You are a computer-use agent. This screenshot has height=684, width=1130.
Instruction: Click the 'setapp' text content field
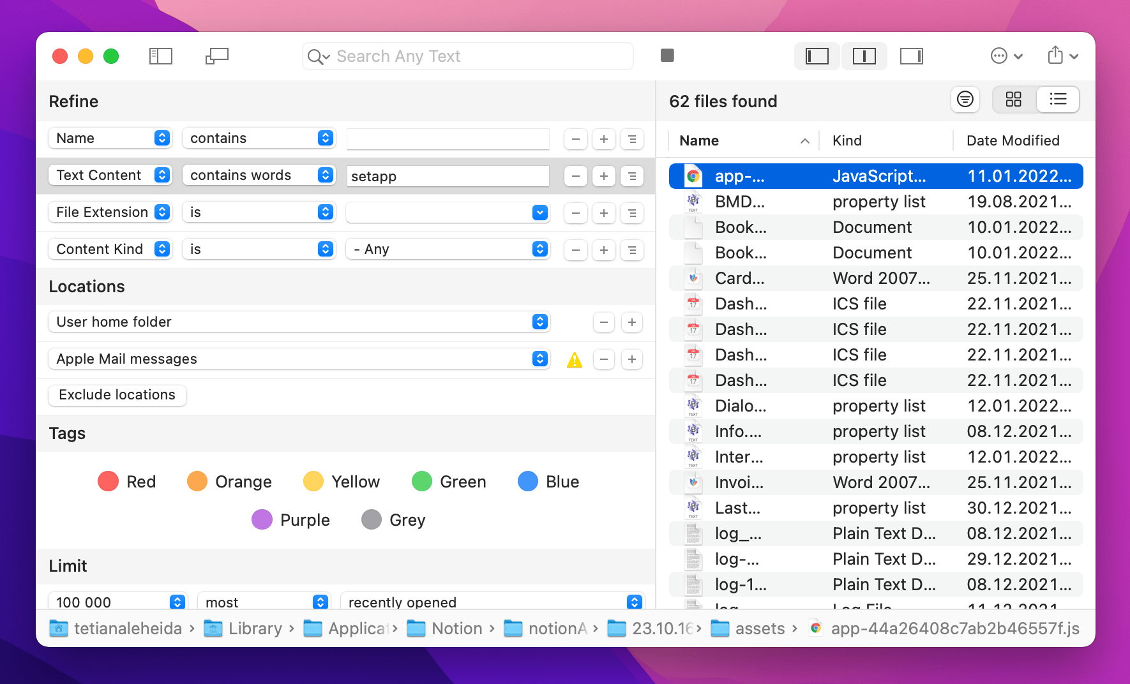coord(448,176)
